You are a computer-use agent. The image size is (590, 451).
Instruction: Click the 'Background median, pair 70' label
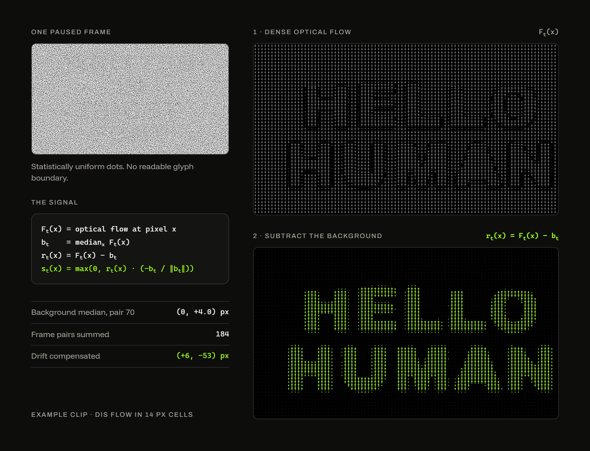pos(83,312)
